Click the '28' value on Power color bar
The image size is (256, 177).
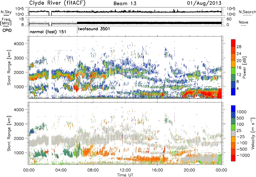(239, 47)
